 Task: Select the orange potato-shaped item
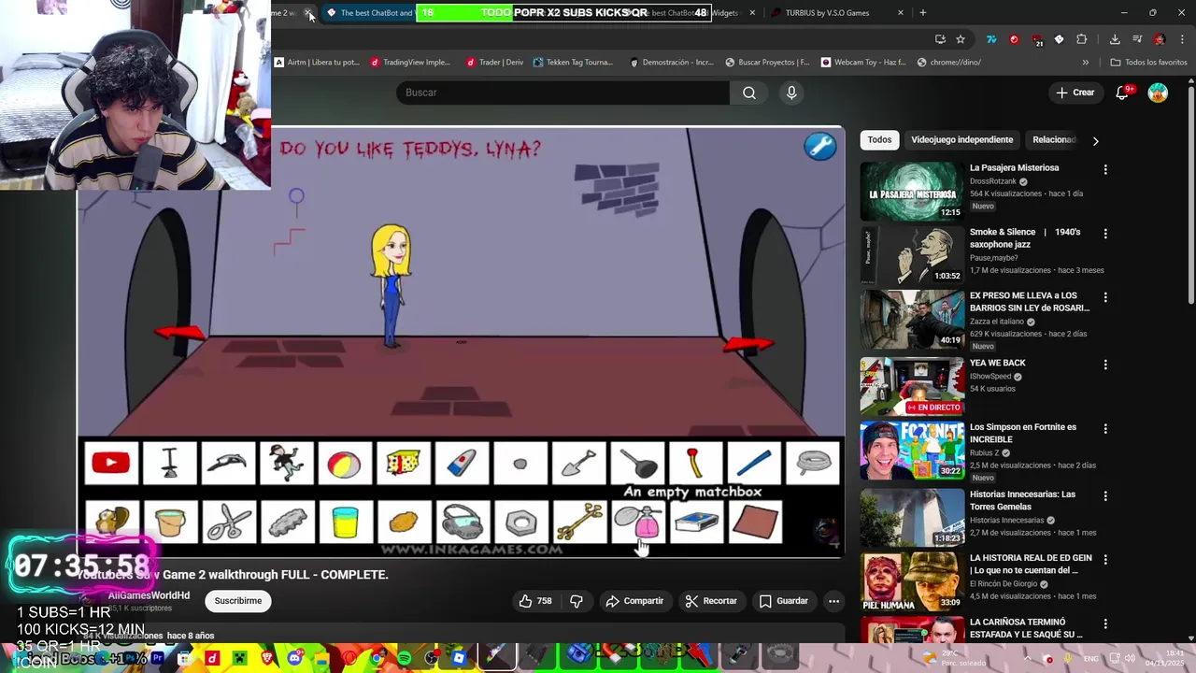[x=404, y=522]
